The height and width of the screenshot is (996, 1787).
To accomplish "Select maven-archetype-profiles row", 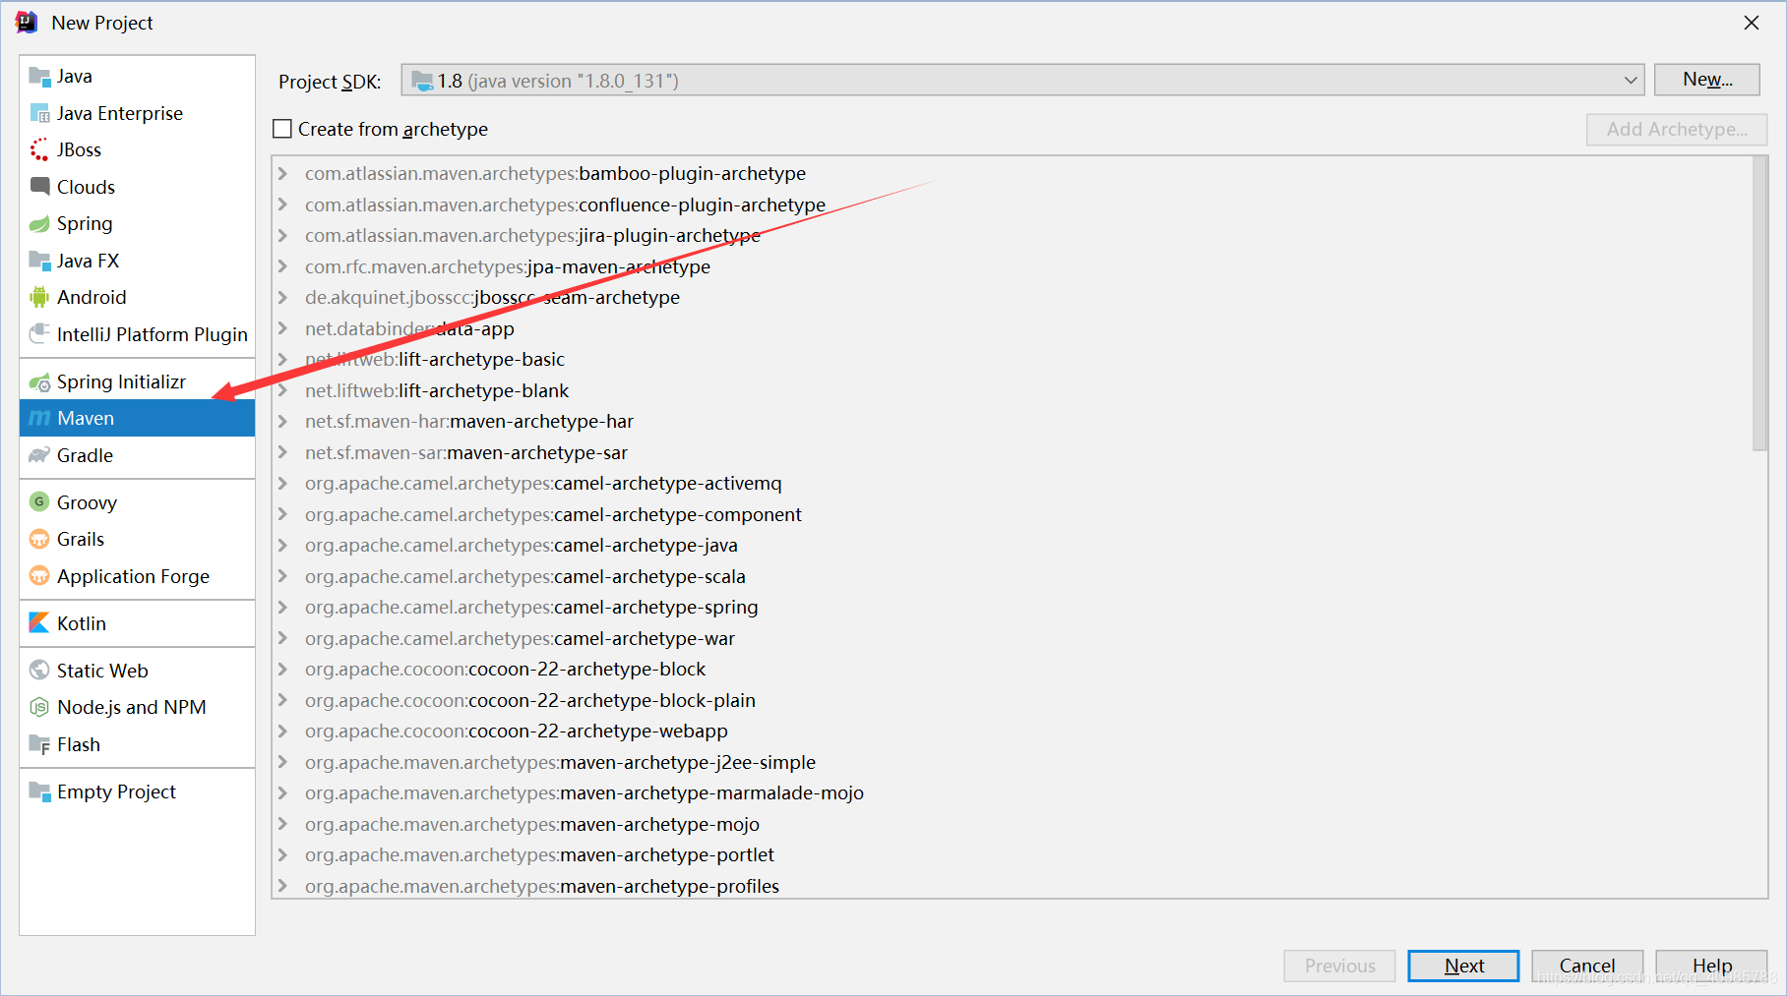I will coord(1012,885).
